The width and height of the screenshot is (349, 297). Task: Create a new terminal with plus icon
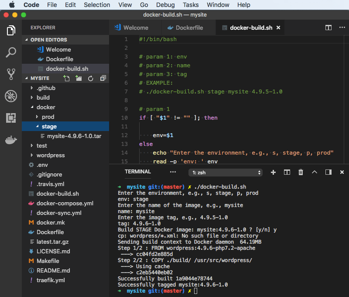tap(274, 172)
